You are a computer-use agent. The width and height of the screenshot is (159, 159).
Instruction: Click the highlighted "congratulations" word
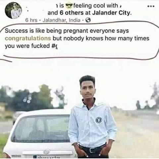[28, 38]
